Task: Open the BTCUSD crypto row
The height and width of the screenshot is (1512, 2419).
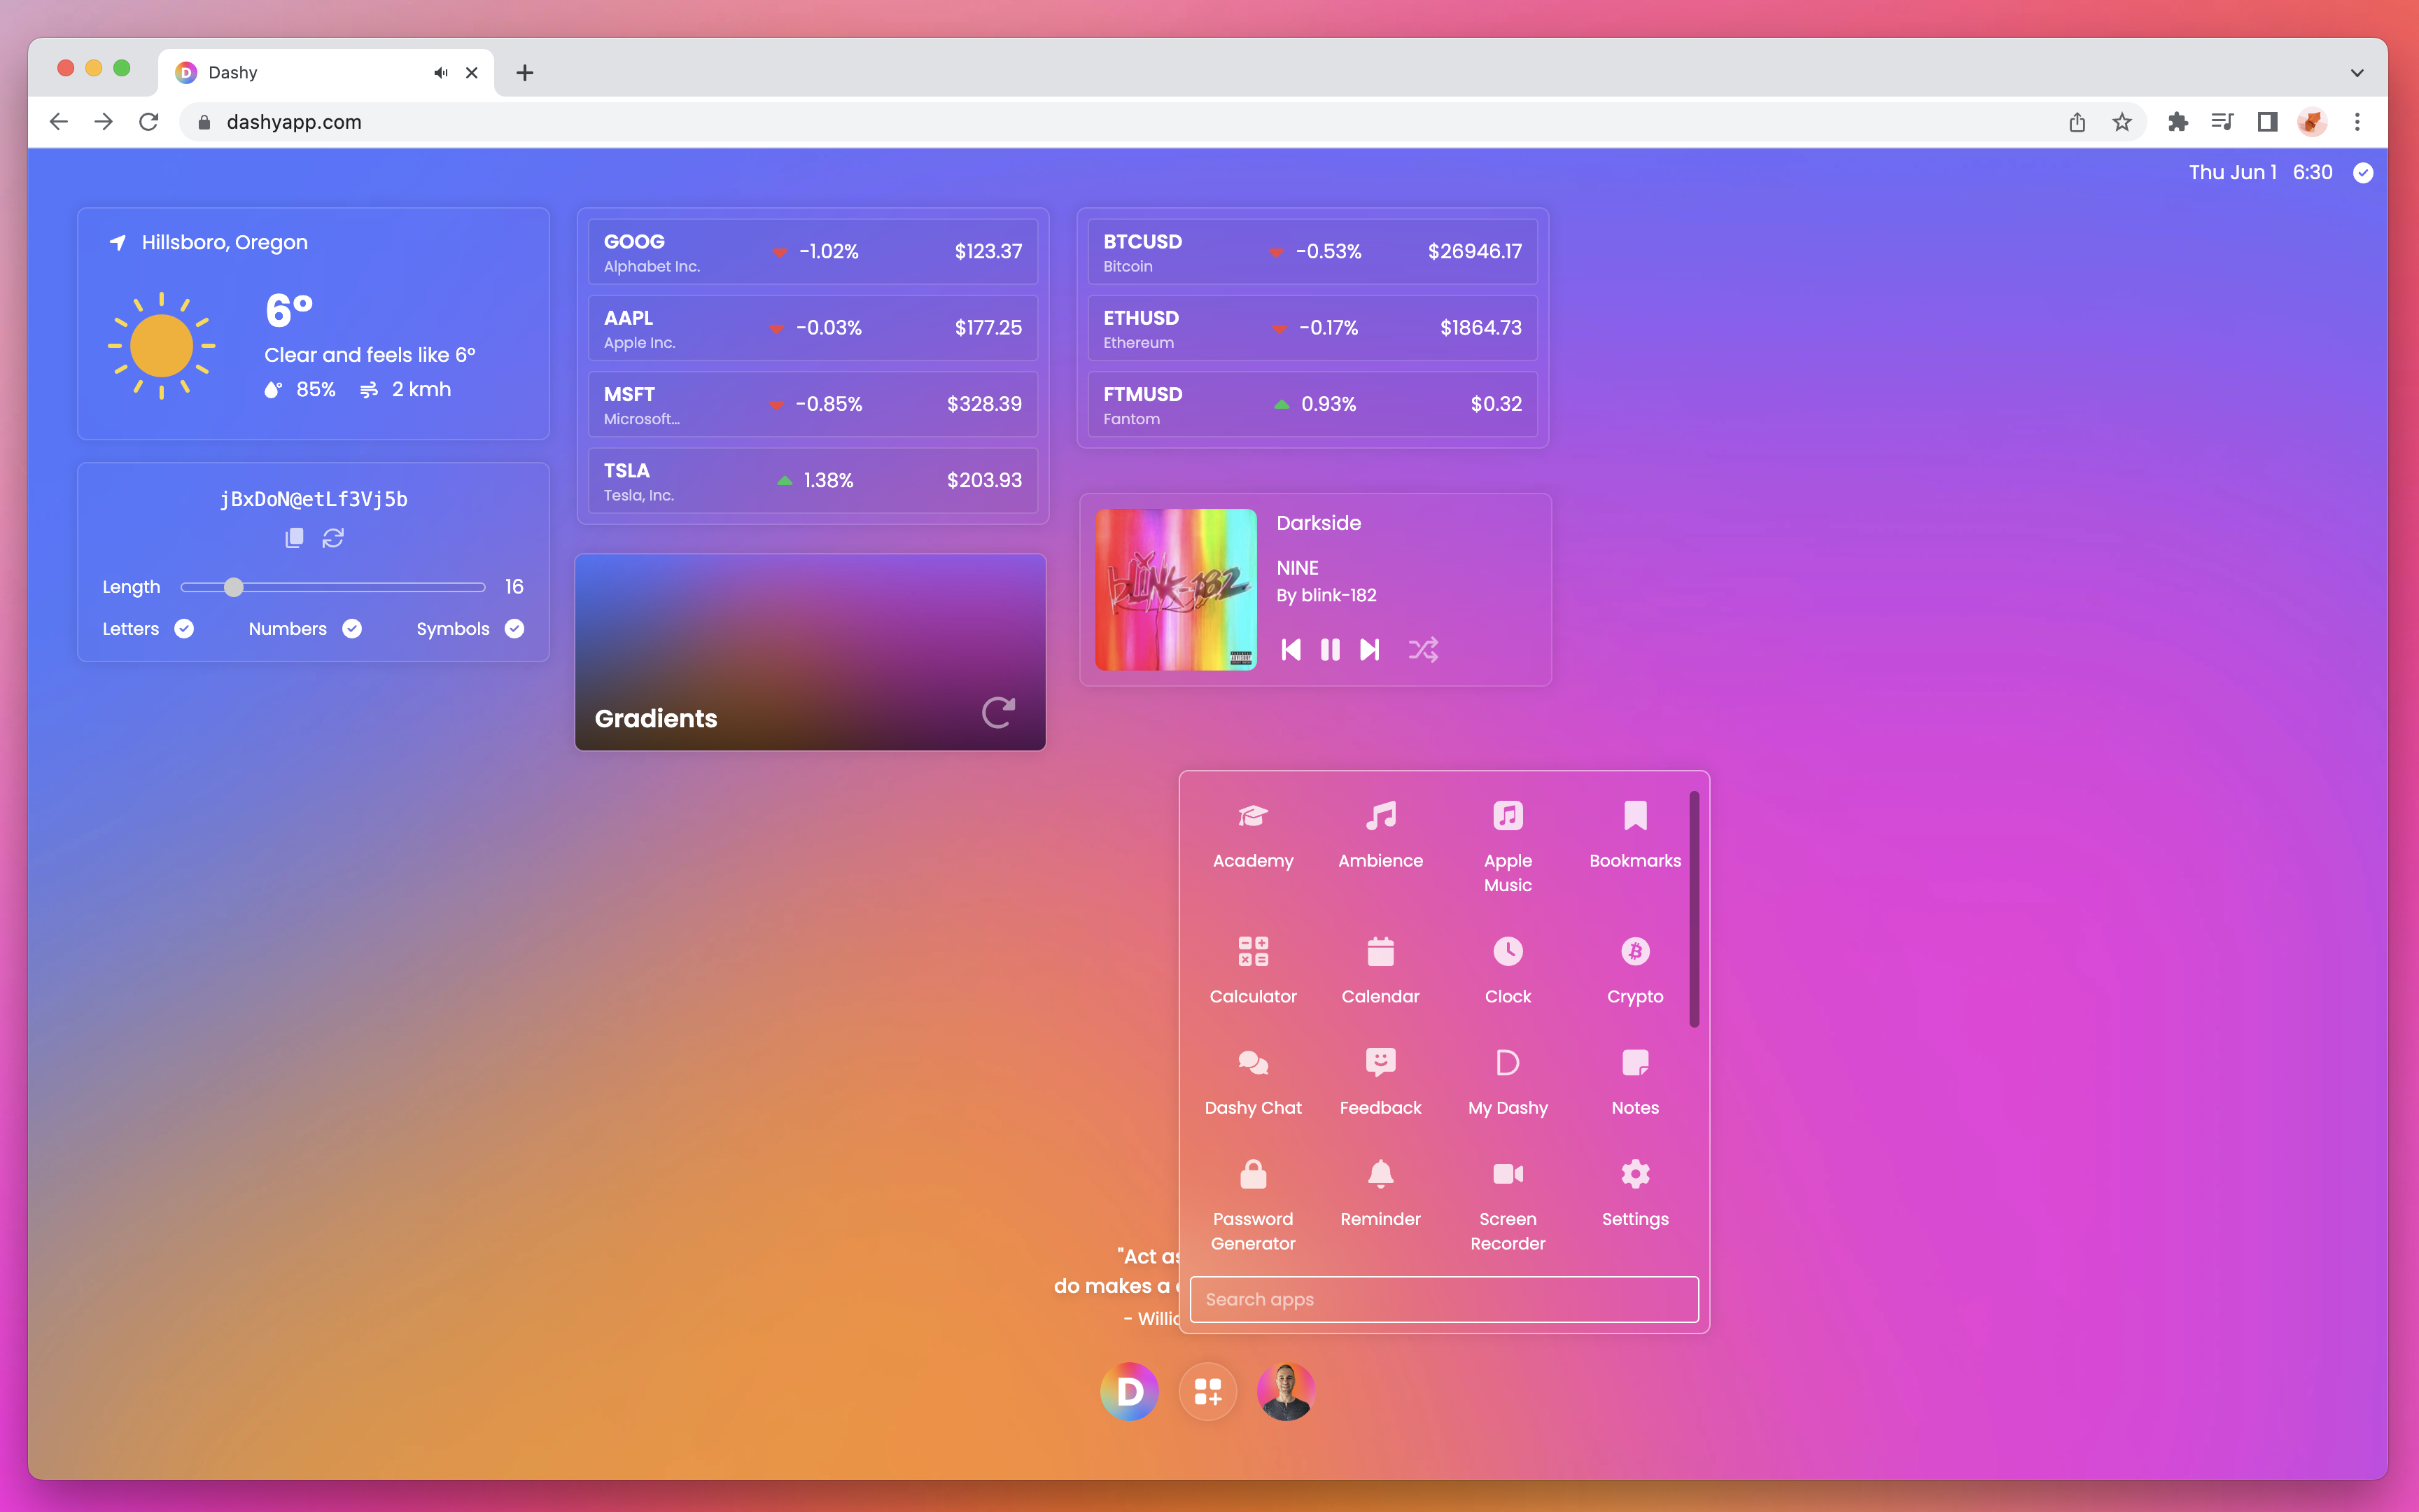Action: 1312,252
